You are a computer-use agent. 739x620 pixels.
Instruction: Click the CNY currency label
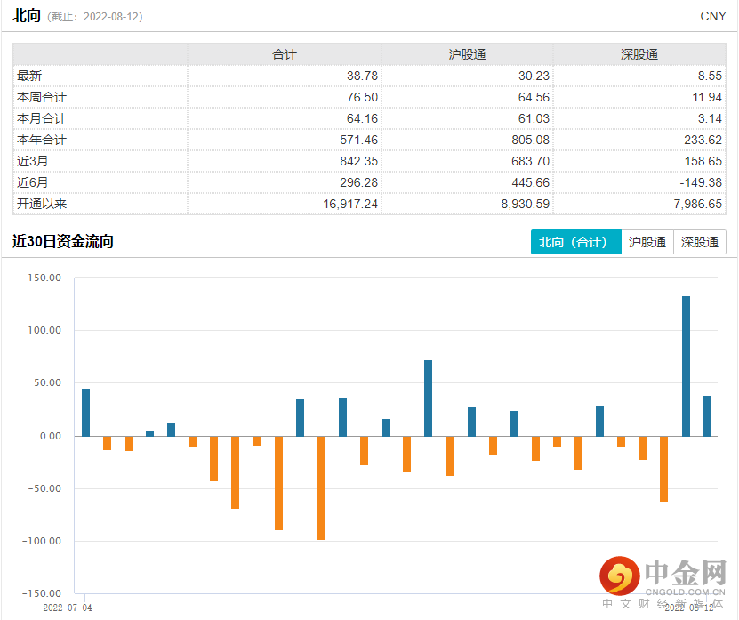pos(712,16)
